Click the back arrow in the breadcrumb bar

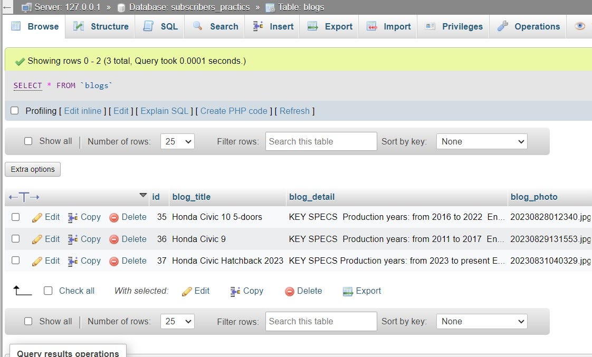[x=7, y=7]
